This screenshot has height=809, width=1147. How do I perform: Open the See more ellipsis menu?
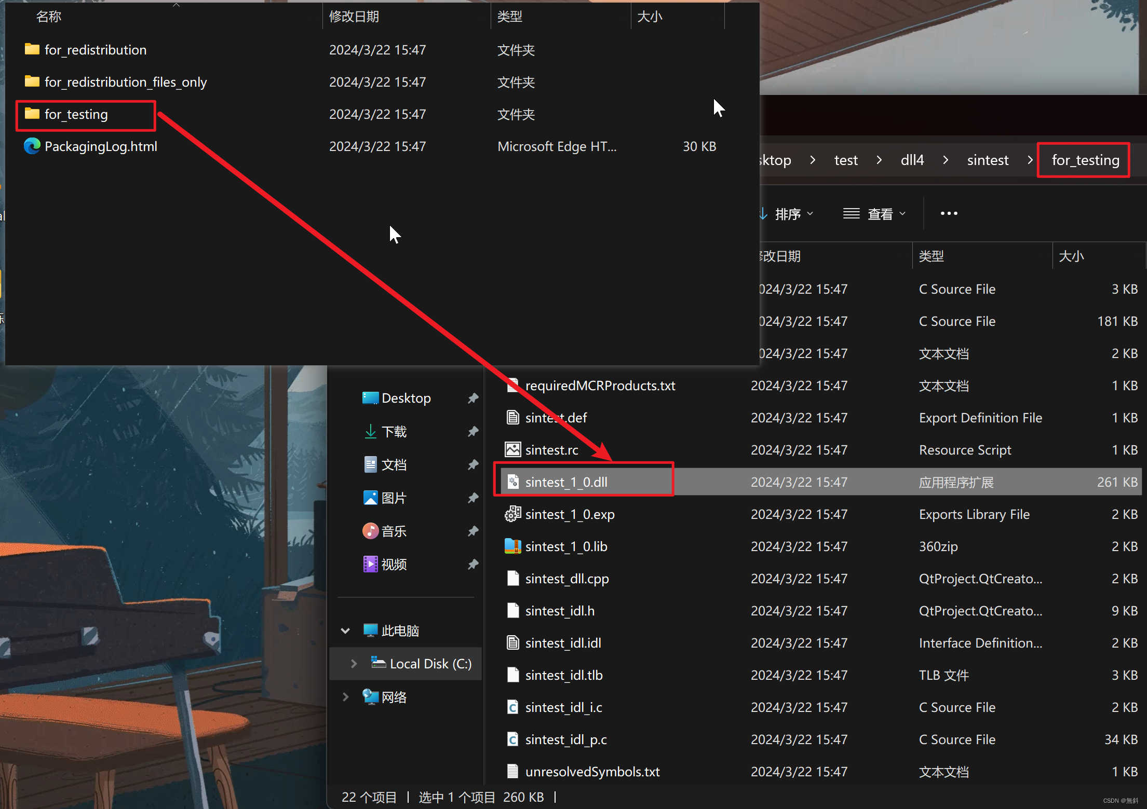point(949,214)
